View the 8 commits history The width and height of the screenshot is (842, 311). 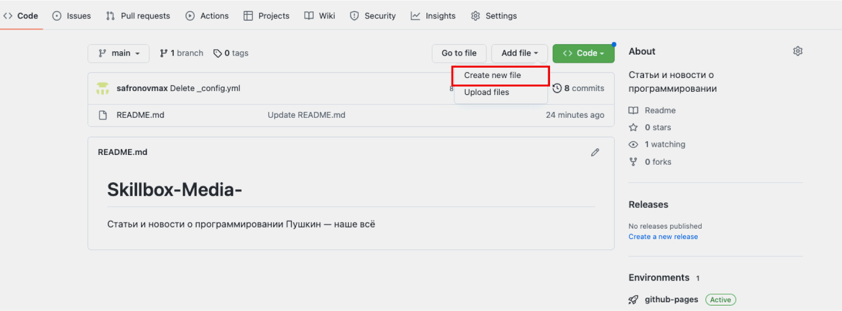pyautogui.click(x=578, y=88)
